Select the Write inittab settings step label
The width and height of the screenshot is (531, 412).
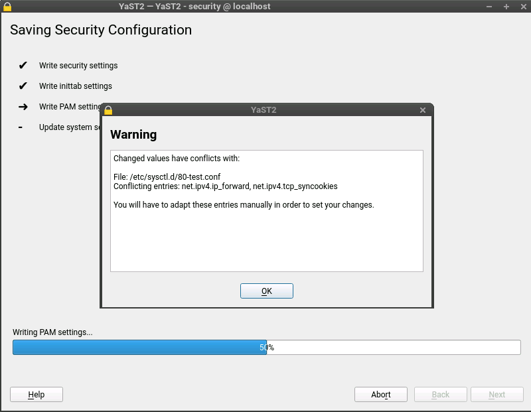tap(76, 86)
